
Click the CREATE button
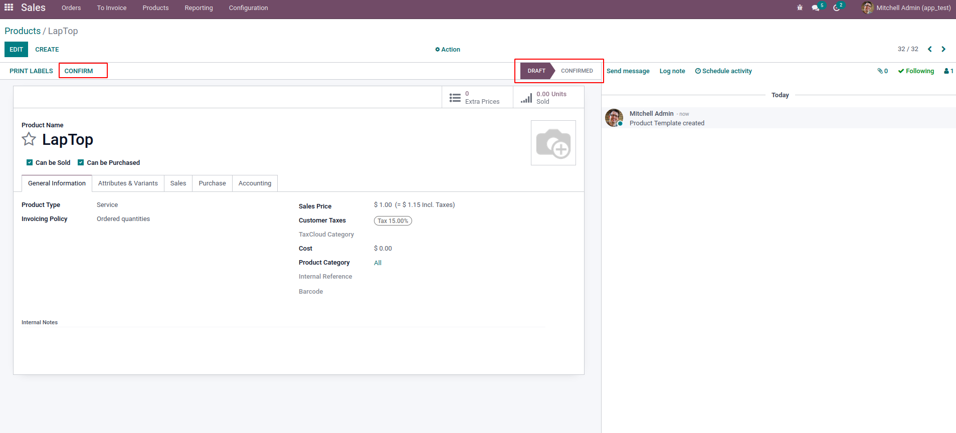(x=47, y=50)
